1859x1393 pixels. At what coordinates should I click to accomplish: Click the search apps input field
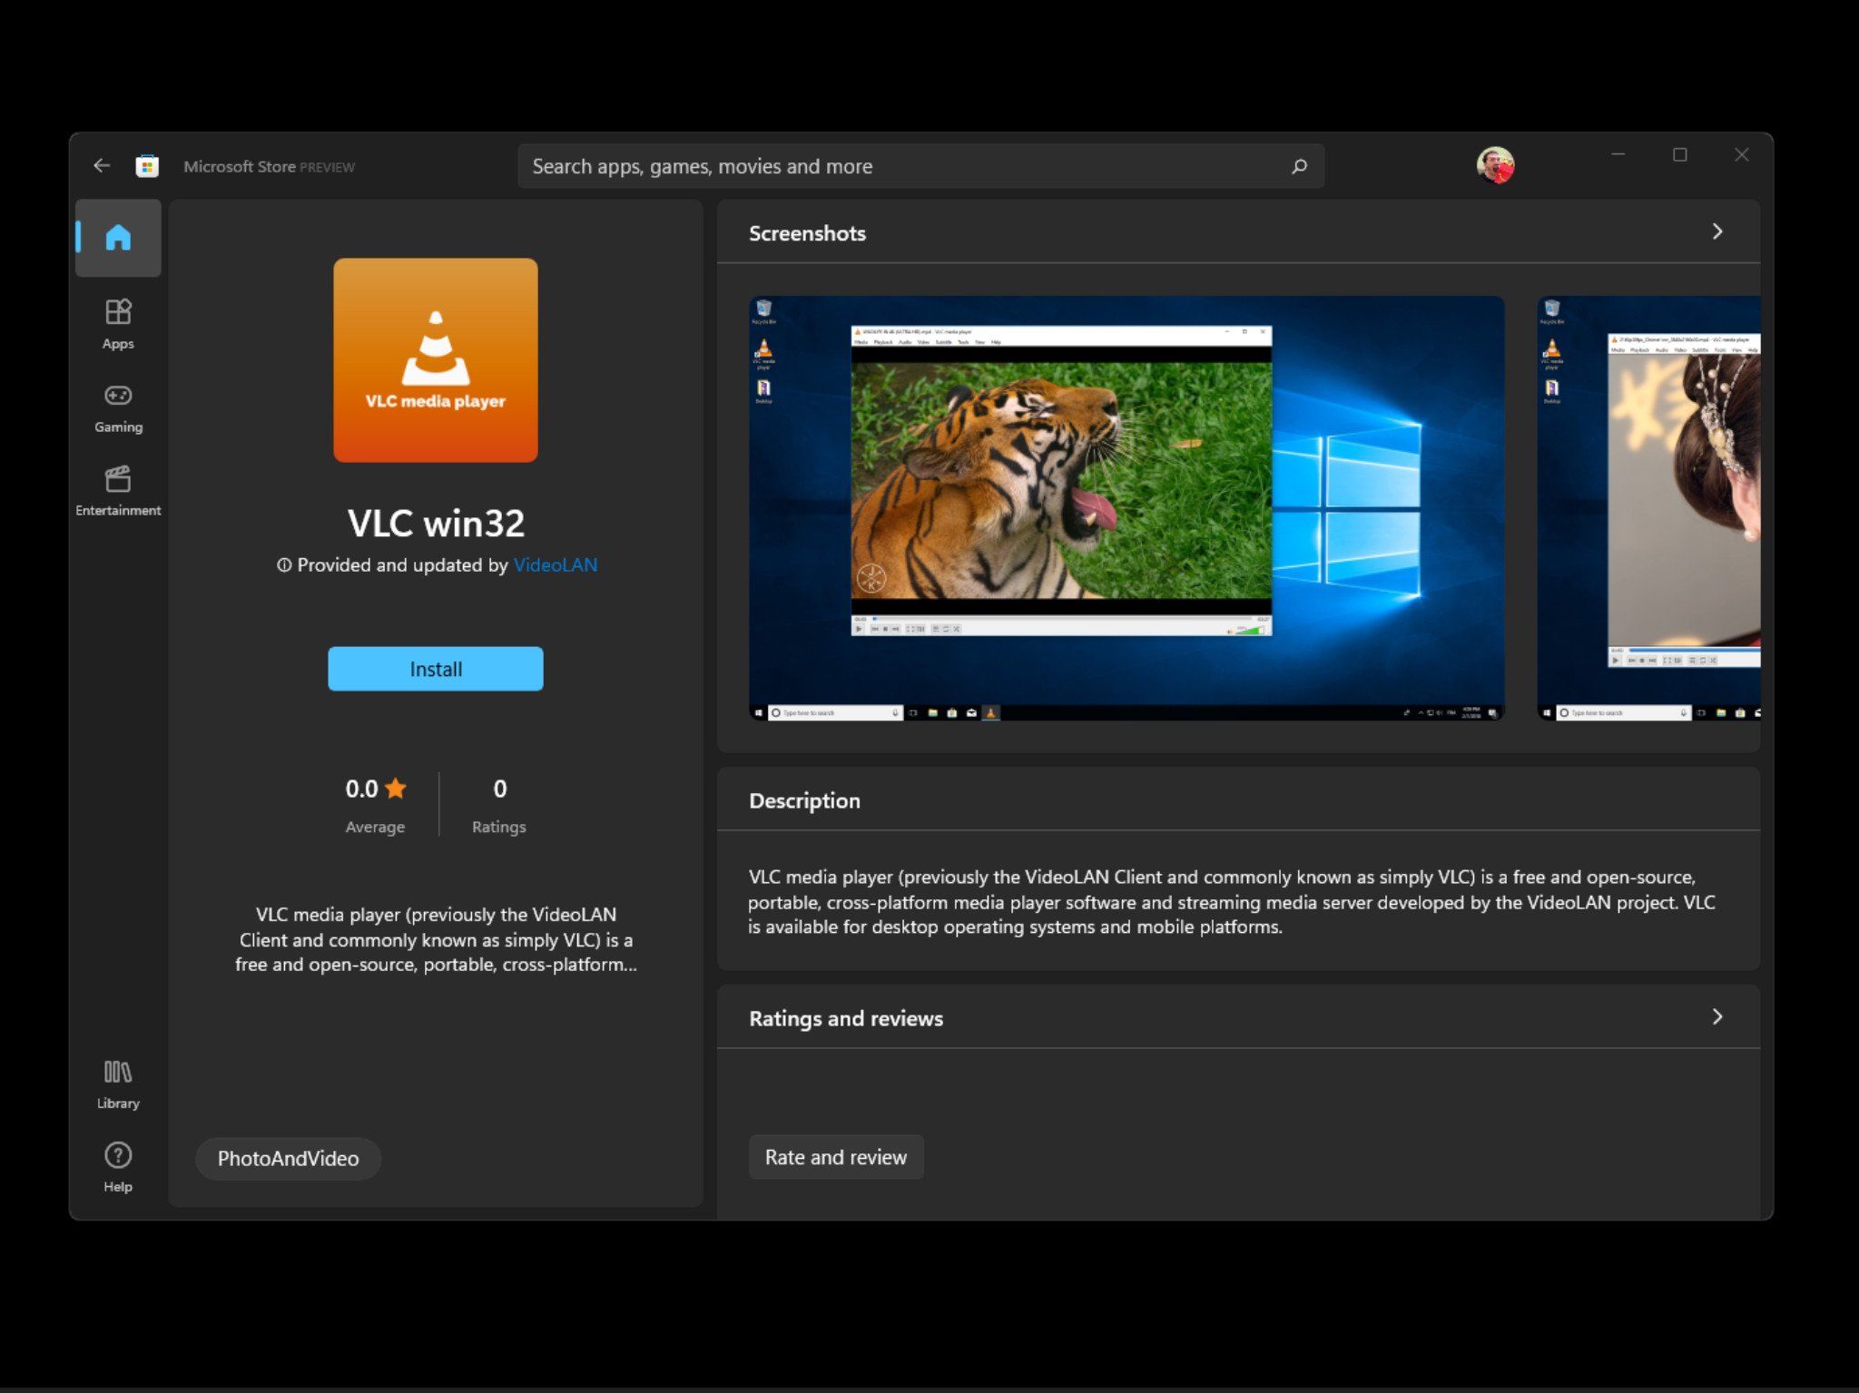pos(908,166)
